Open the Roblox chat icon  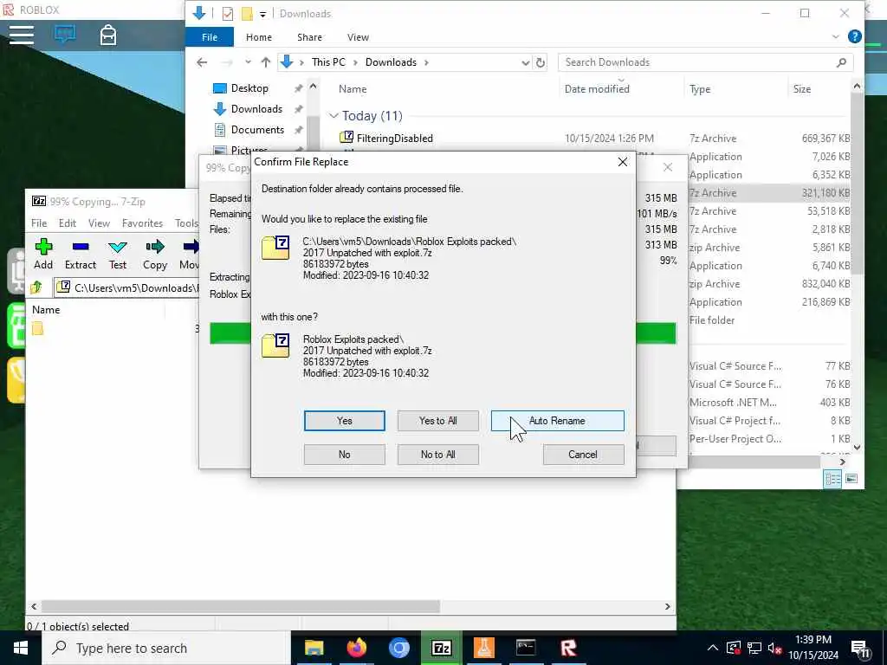coord(65,35)
